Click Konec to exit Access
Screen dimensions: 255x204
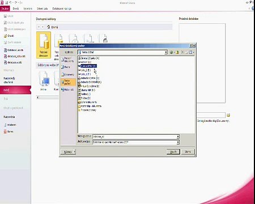[x=8, y=131]
